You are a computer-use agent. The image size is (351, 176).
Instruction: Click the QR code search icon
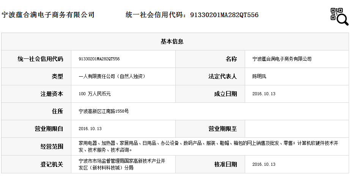click(339, 17)
